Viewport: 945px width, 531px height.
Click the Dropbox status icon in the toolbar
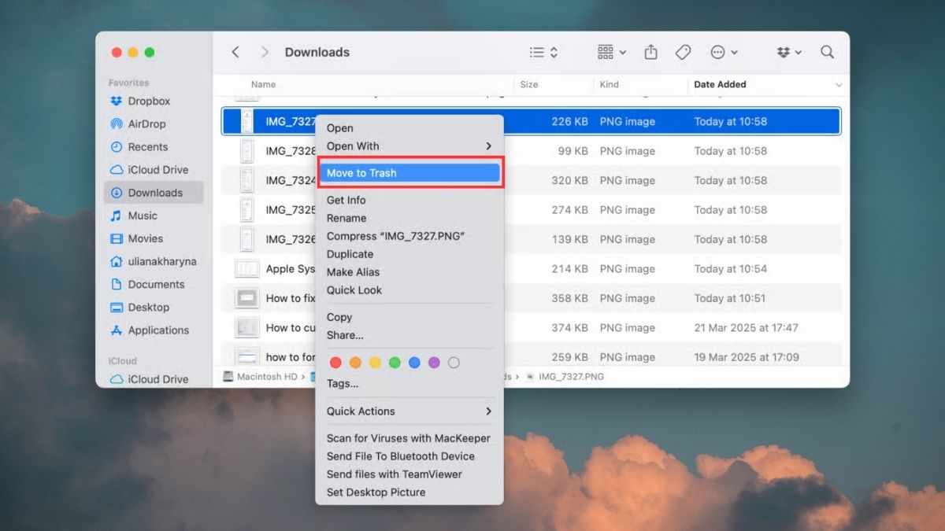pyautogui.click(x=786, y=52)
